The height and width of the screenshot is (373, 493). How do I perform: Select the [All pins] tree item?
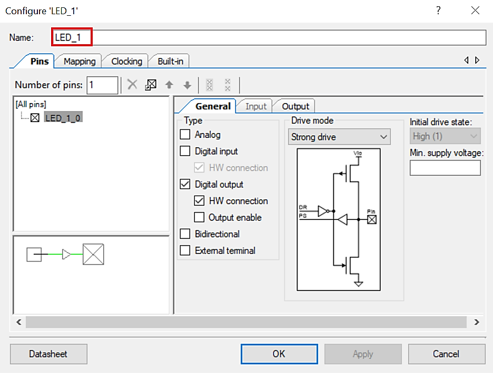click(x=31, y=104)
